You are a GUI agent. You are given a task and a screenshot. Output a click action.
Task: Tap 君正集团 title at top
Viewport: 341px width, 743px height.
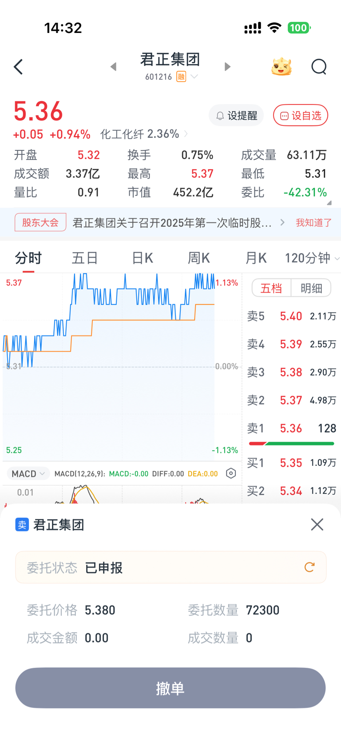[x=170, y=60]
